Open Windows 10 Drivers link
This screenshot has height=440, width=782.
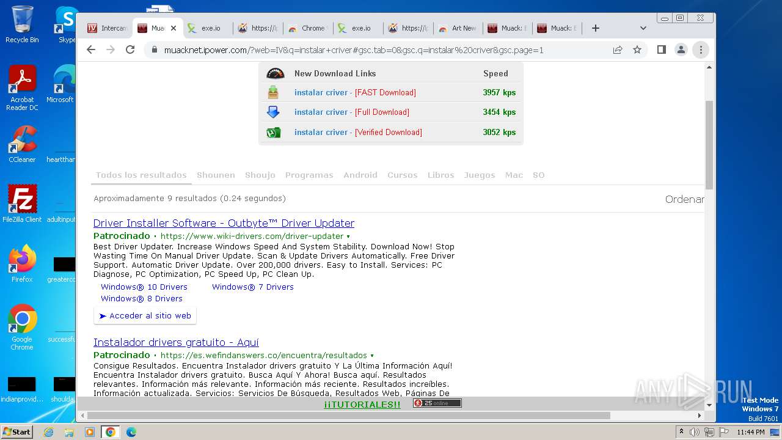pos(144,287)
